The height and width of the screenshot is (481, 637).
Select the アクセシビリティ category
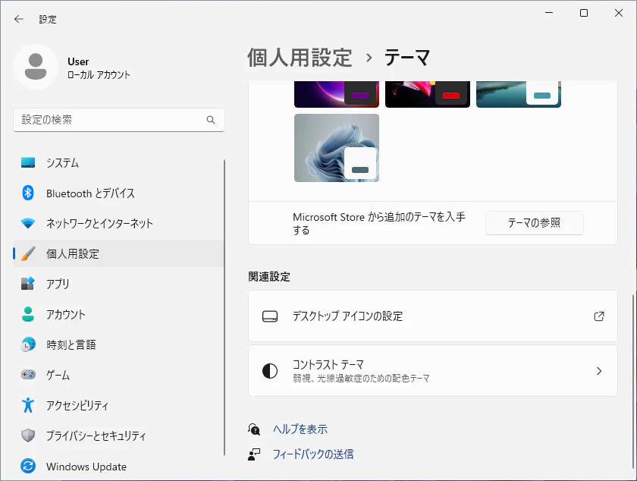[118, 405]
